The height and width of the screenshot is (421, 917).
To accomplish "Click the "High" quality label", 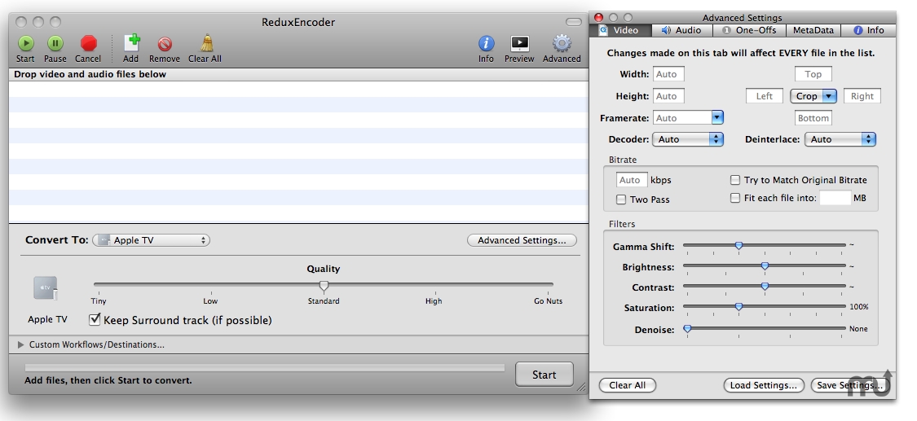I will [434, 300].
